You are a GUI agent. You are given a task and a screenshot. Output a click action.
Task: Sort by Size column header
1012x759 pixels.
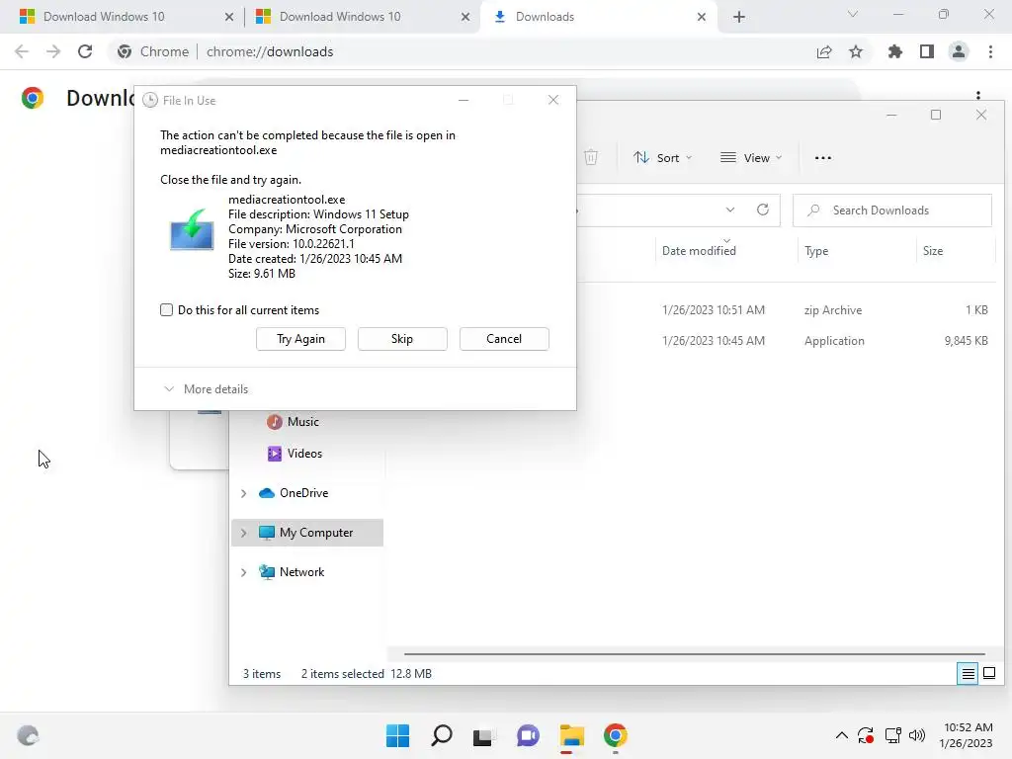(933, 251)
